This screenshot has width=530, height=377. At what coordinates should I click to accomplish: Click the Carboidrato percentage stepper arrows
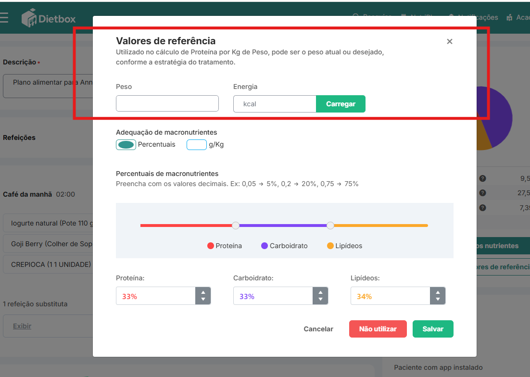pyautogui.click(x=320, y=296)
